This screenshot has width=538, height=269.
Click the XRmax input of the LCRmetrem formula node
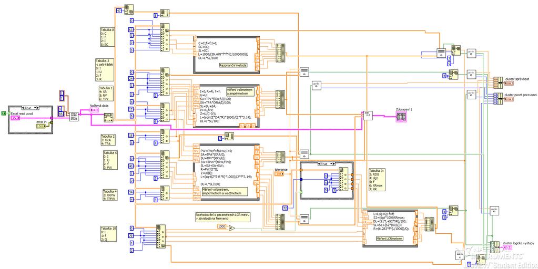pos(368,222)
